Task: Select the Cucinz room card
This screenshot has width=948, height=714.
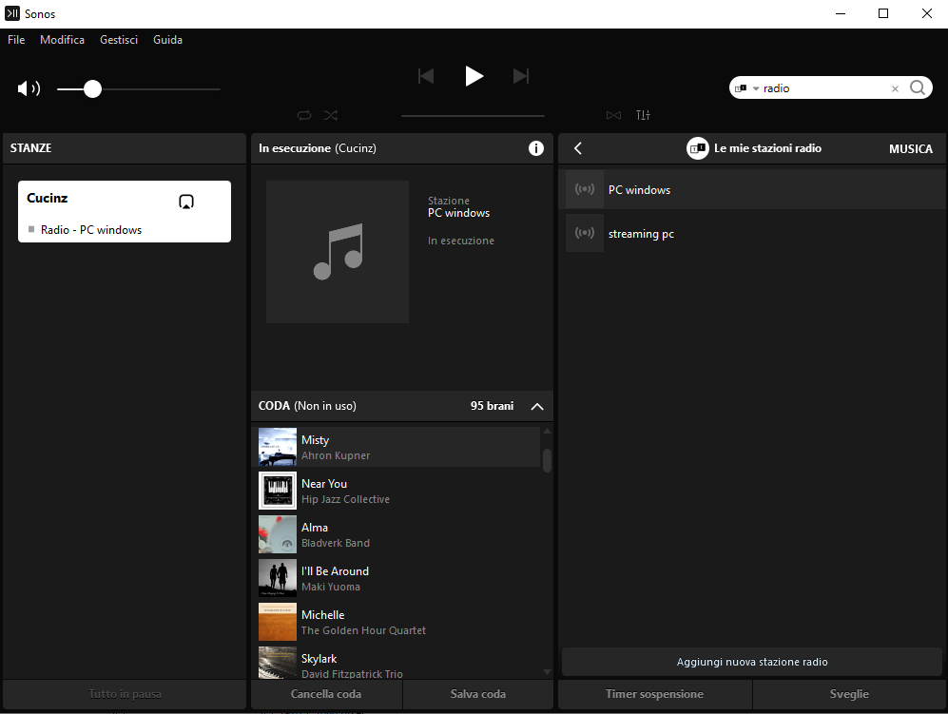Action: pos(125,212)
